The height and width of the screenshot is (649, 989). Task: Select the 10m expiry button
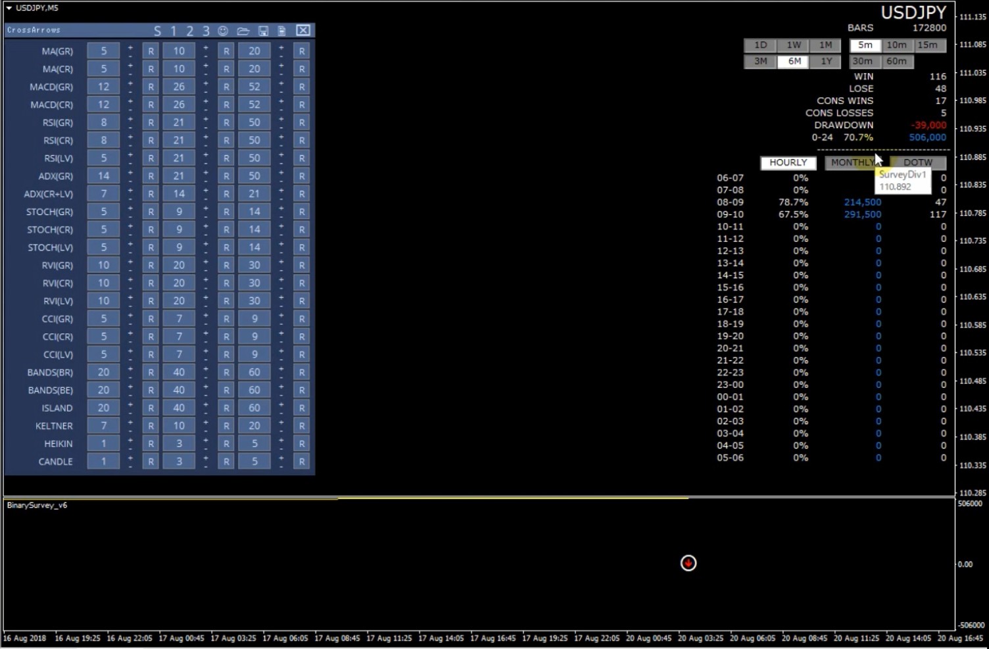(x=896, y=45)
